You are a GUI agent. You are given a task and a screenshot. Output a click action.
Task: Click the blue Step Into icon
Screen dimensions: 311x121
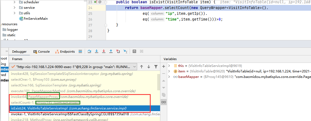(97, 51)
